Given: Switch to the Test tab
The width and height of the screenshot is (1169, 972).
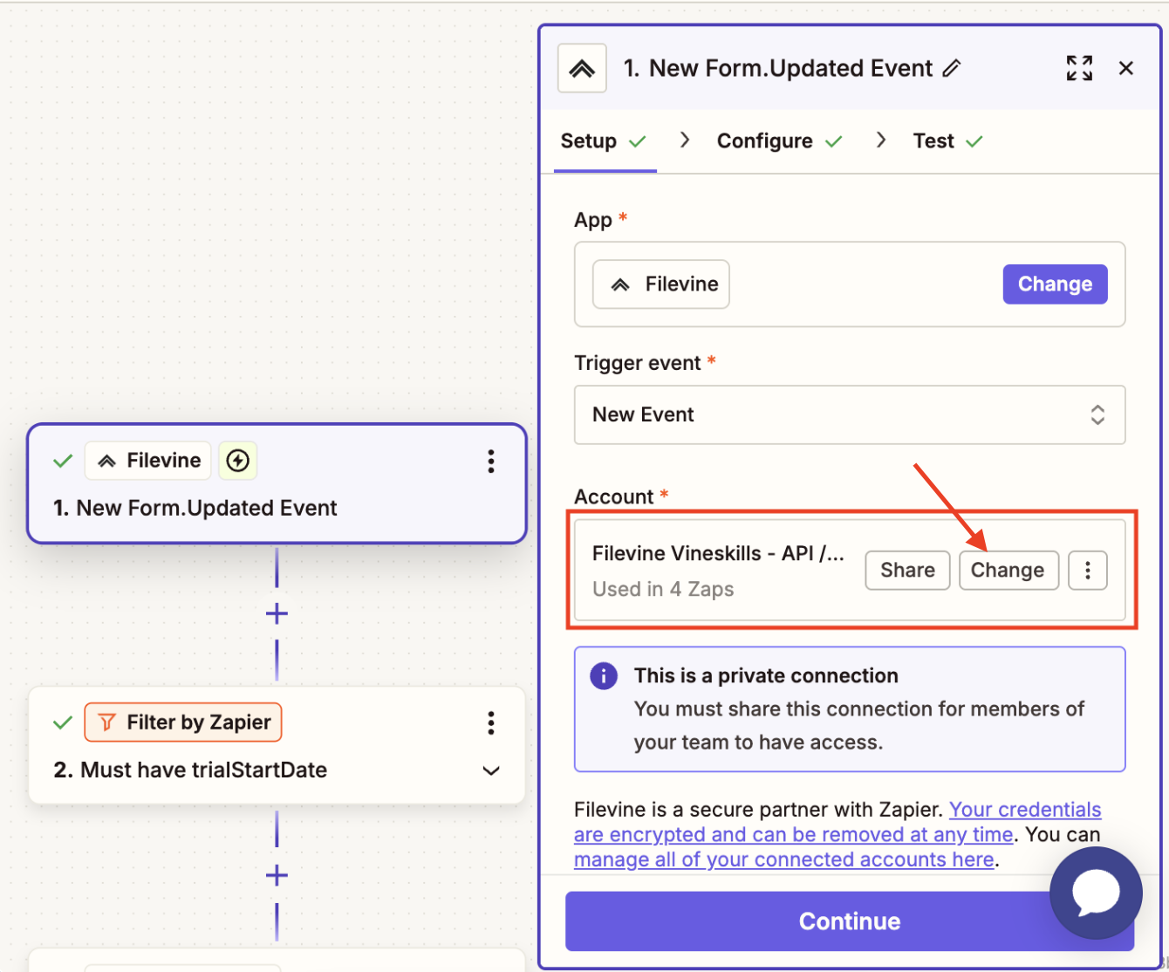Looking at the screenshot, I should (948, 141).
